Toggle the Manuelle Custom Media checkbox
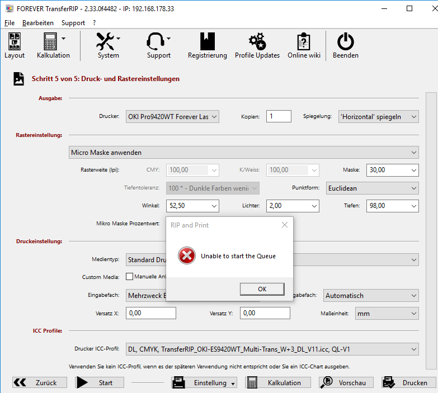Image resolution: width=438 pixels, height=393 pixels. (129, 277)
